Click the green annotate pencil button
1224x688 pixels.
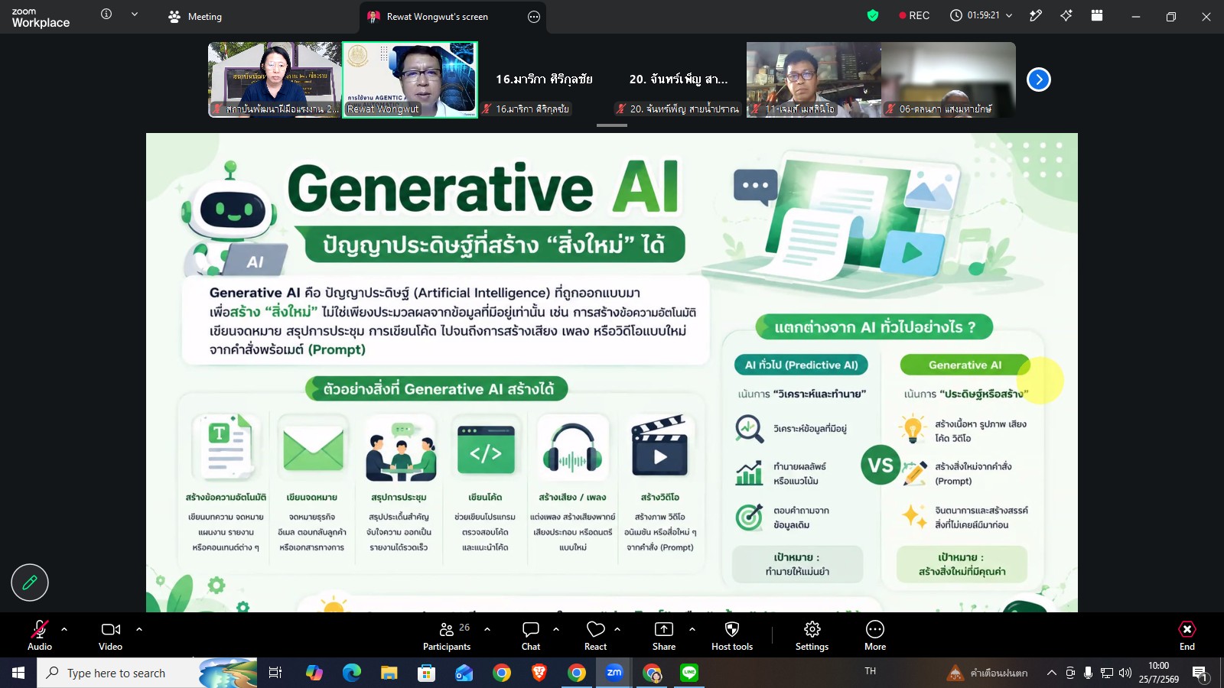[x=30, y=583]
